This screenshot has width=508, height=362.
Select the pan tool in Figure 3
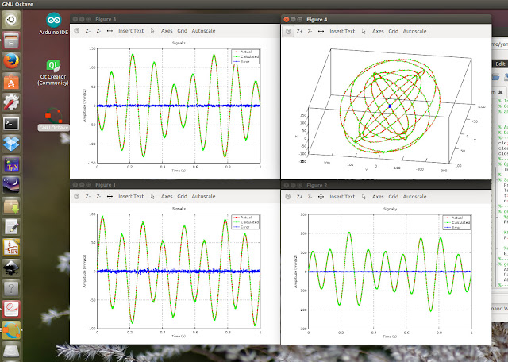tap(110, 31)
